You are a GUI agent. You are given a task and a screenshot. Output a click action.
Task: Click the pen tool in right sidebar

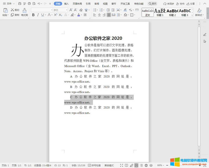[x=205, y=34]
